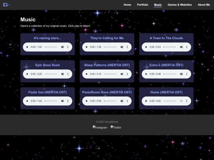The width and height of the screenshot is (214, 160).
Task: Seek in "Fizzle Out" progress bar
Action: pyautogui.click(x=51, y=101)
